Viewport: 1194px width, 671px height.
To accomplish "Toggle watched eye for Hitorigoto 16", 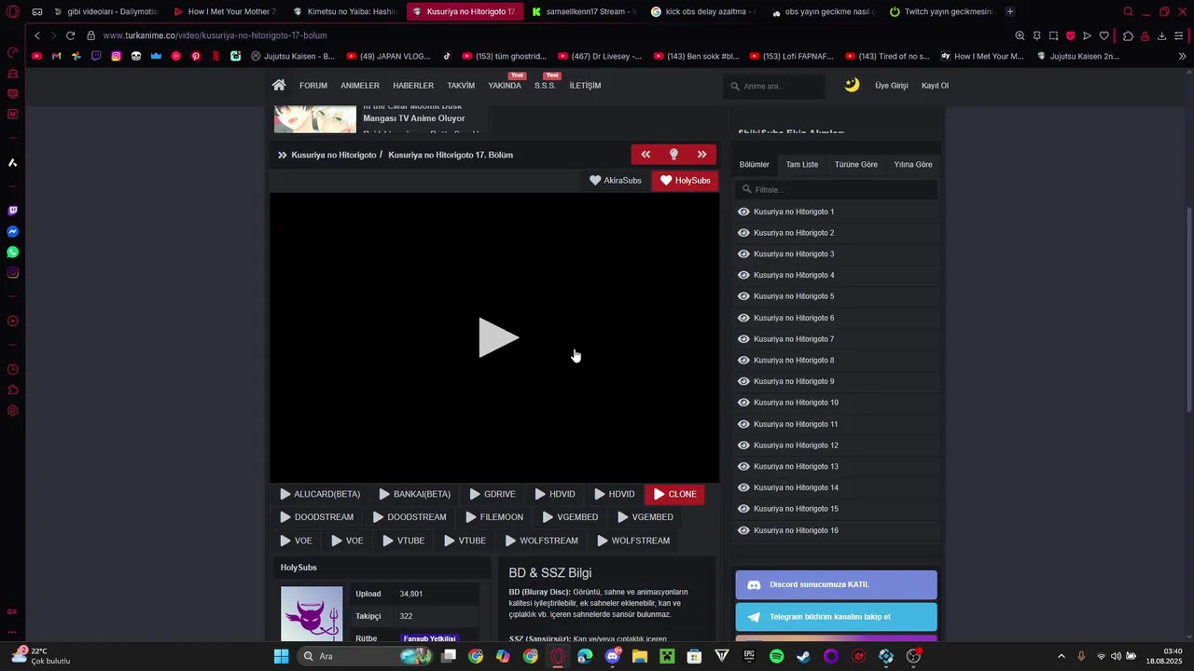I will [743, 530].
